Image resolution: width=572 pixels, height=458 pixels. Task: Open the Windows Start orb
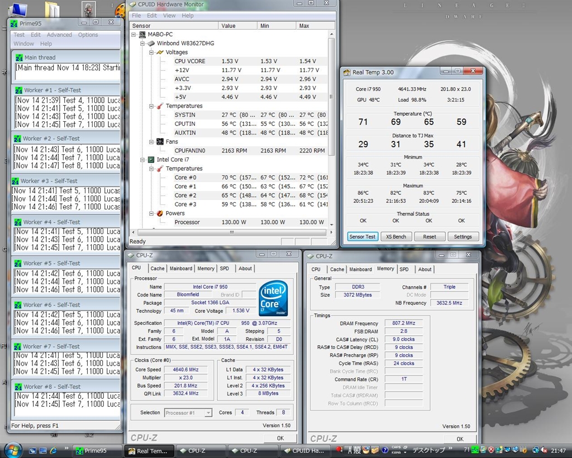12,450
